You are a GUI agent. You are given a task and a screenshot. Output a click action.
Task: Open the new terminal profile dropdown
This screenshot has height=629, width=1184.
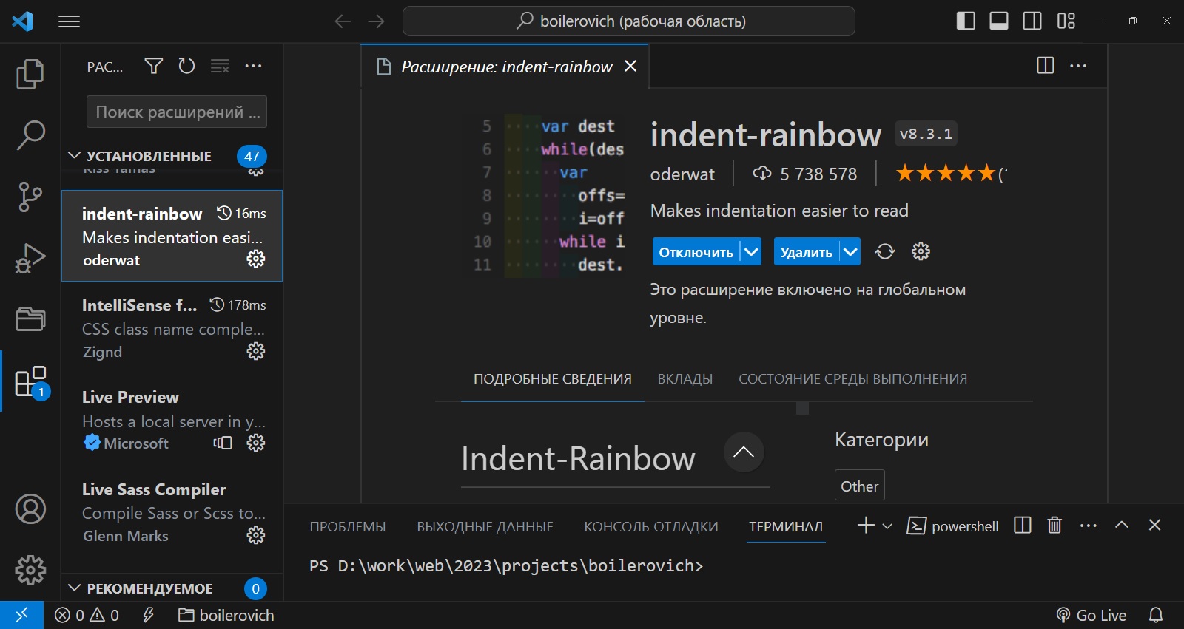887,526
